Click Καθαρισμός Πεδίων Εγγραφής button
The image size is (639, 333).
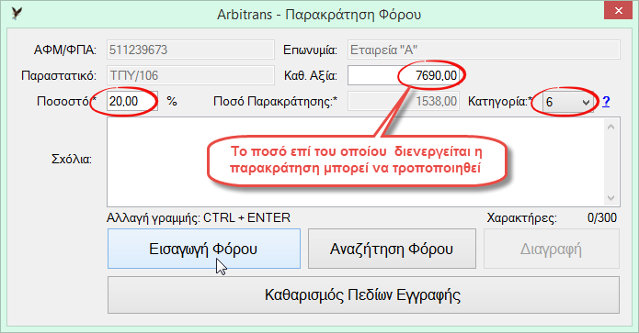tap(363, 294)
